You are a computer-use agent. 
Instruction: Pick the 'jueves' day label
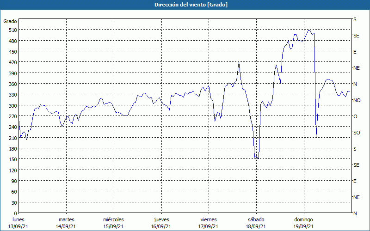coord(161,219)
